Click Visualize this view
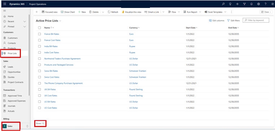The height and width of the screenshot is (131, 275). pos(132,12)
